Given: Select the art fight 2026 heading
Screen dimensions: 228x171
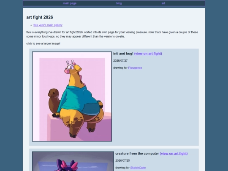Looking at the screenshot, I should pos(40,17).
